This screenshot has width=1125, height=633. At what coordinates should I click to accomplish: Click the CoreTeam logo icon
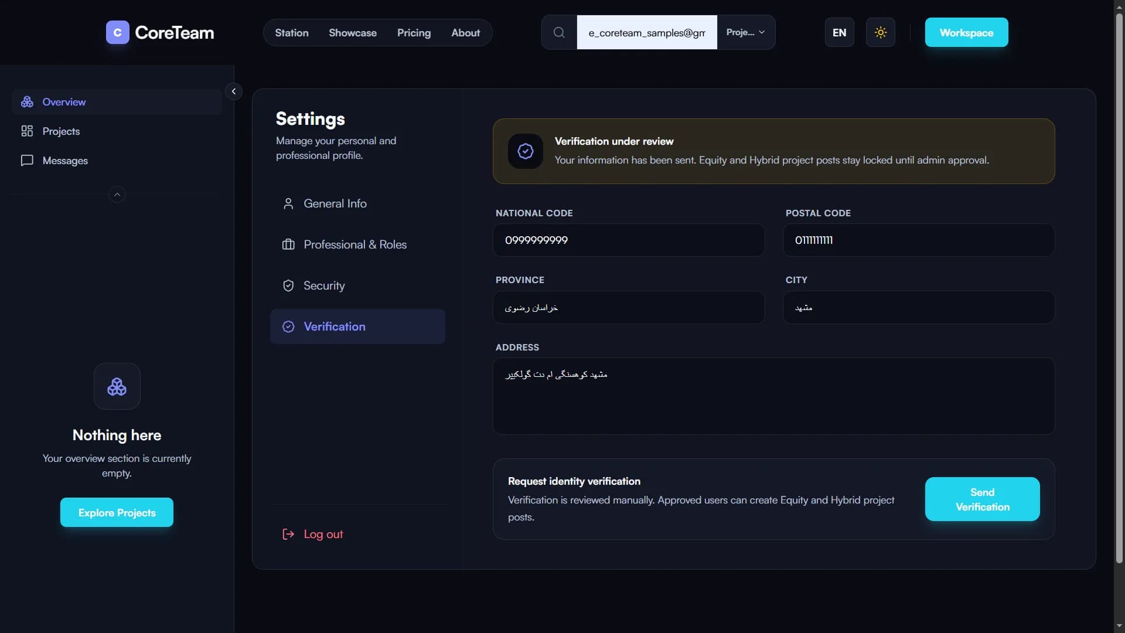[x=117, y=33]
